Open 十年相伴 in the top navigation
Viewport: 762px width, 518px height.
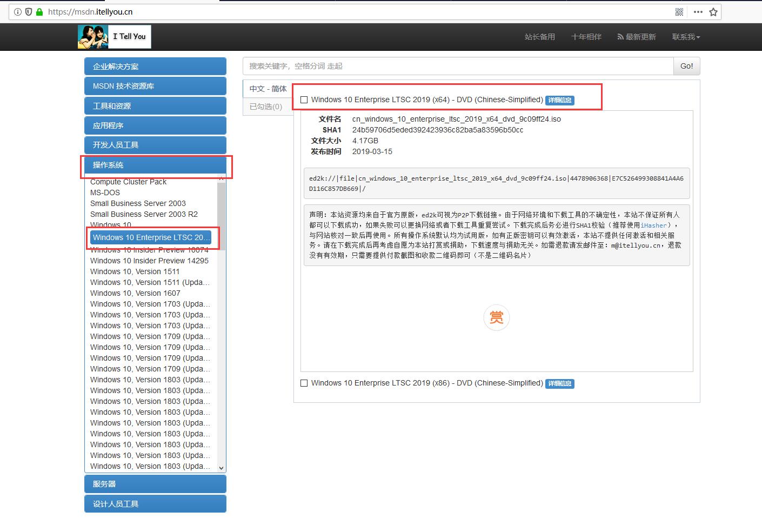tap(586, 37)
